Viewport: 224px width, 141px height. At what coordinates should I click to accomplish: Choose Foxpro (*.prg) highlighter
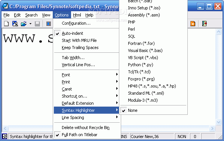point(153,79)
